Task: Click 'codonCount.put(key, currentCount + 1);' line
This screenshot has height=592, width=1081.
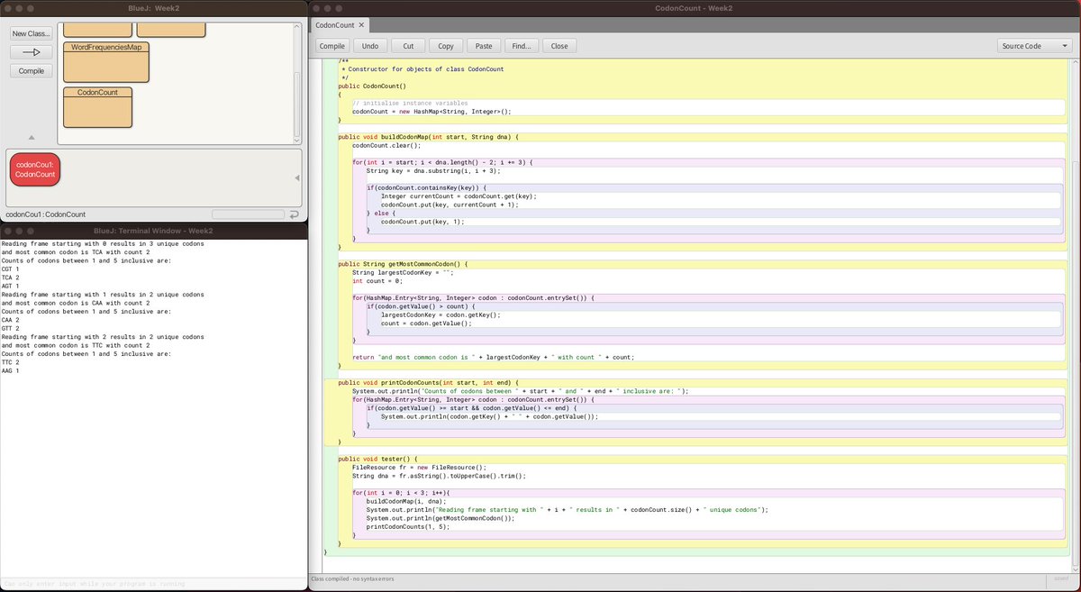Action: point(450,205)
